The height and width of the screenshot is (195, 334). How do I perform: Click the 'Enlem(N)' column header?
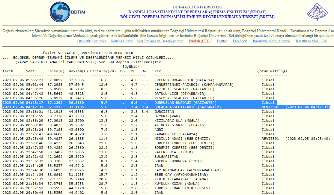(x=56, y=71)
